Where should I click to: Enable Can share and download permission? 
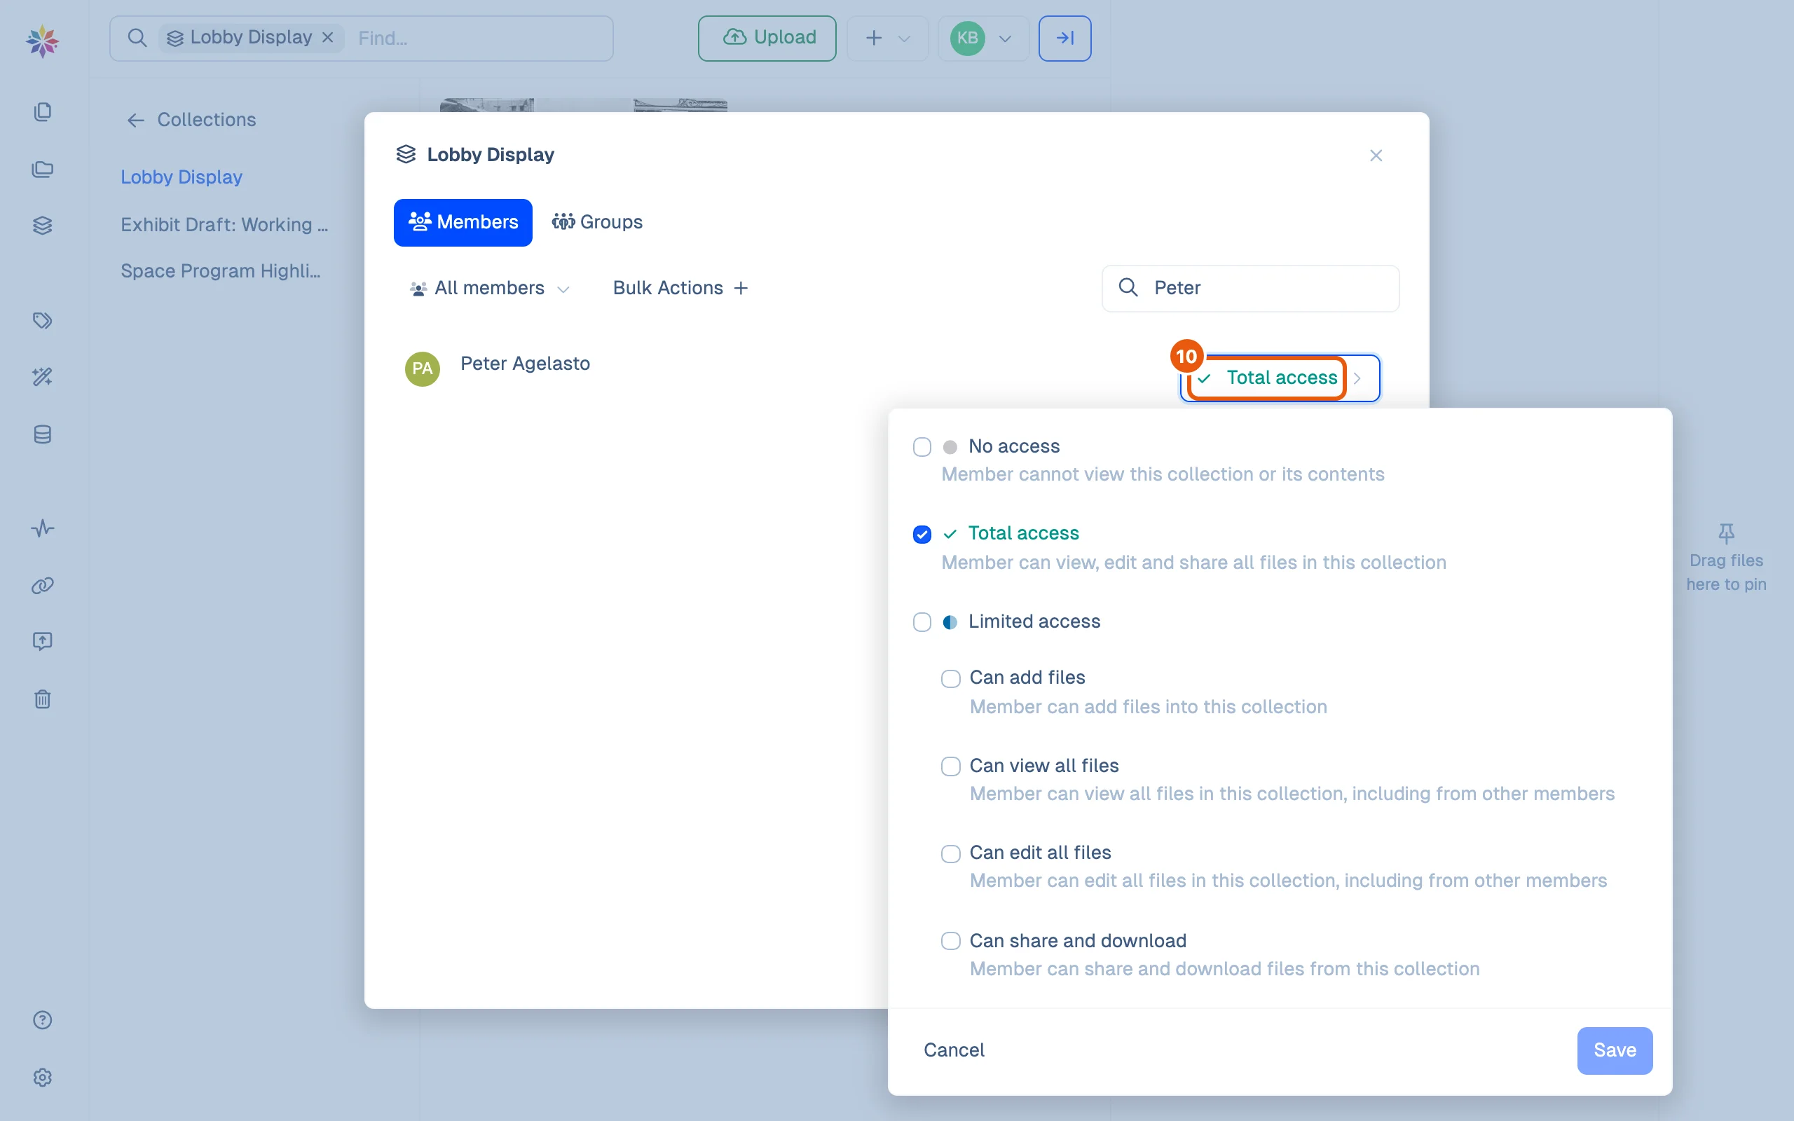950,941
